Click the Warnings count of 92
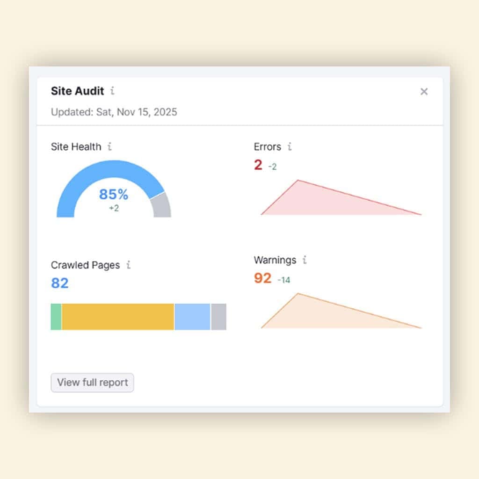The height and width of the screenshot is (479, 479). 263,278
